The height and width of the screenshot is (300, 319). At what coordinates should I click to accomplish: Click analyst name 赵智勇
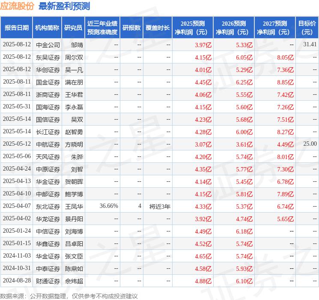(x=74, y=132)
